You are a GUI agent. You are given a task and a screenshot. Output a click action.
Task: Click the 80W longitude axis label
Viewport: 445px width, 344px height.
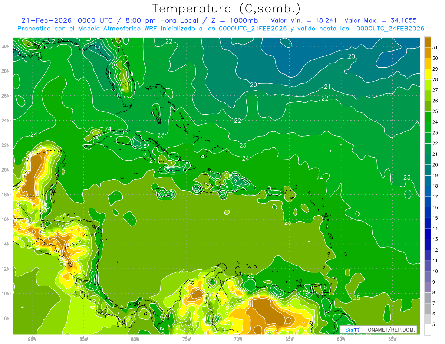click(135, 339)
